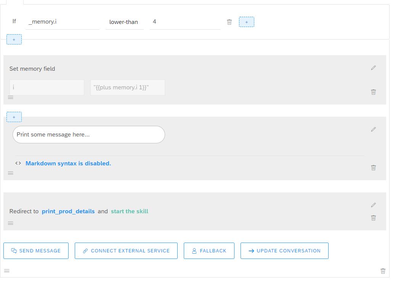Delete the If condition with trash icon
Screen dimensions: 398x284
point(229,22)
